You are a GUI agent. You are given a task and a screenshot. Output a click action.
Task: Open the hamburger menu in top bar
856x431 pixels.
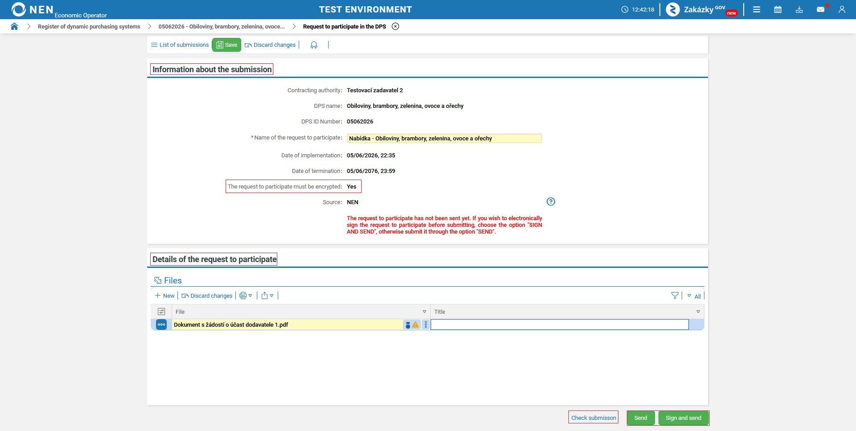[x=757, y=9]
